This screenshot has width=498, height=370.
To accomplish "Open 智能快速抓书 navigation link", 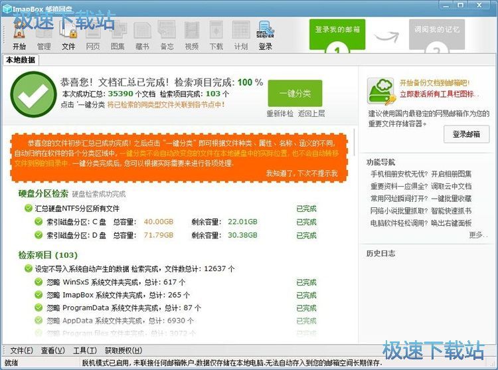I will pyautogui.click(x=451, y=211).
